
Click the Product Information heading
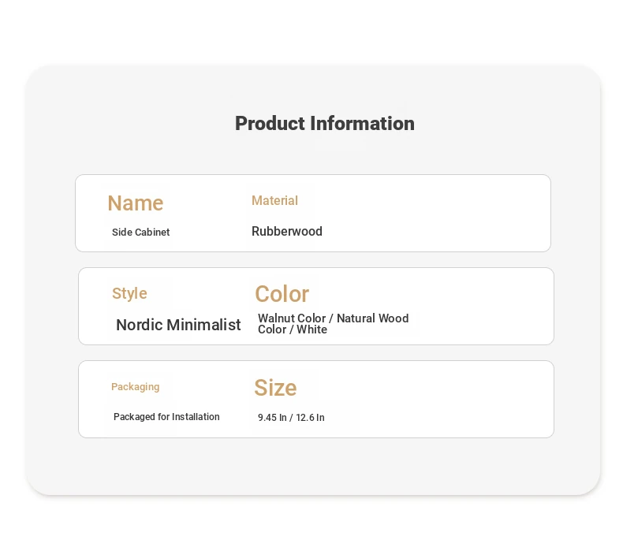coord(325,124)
